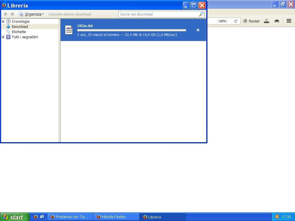
Task: Open the Firefox hamburger menu
Action: point(289,21)
